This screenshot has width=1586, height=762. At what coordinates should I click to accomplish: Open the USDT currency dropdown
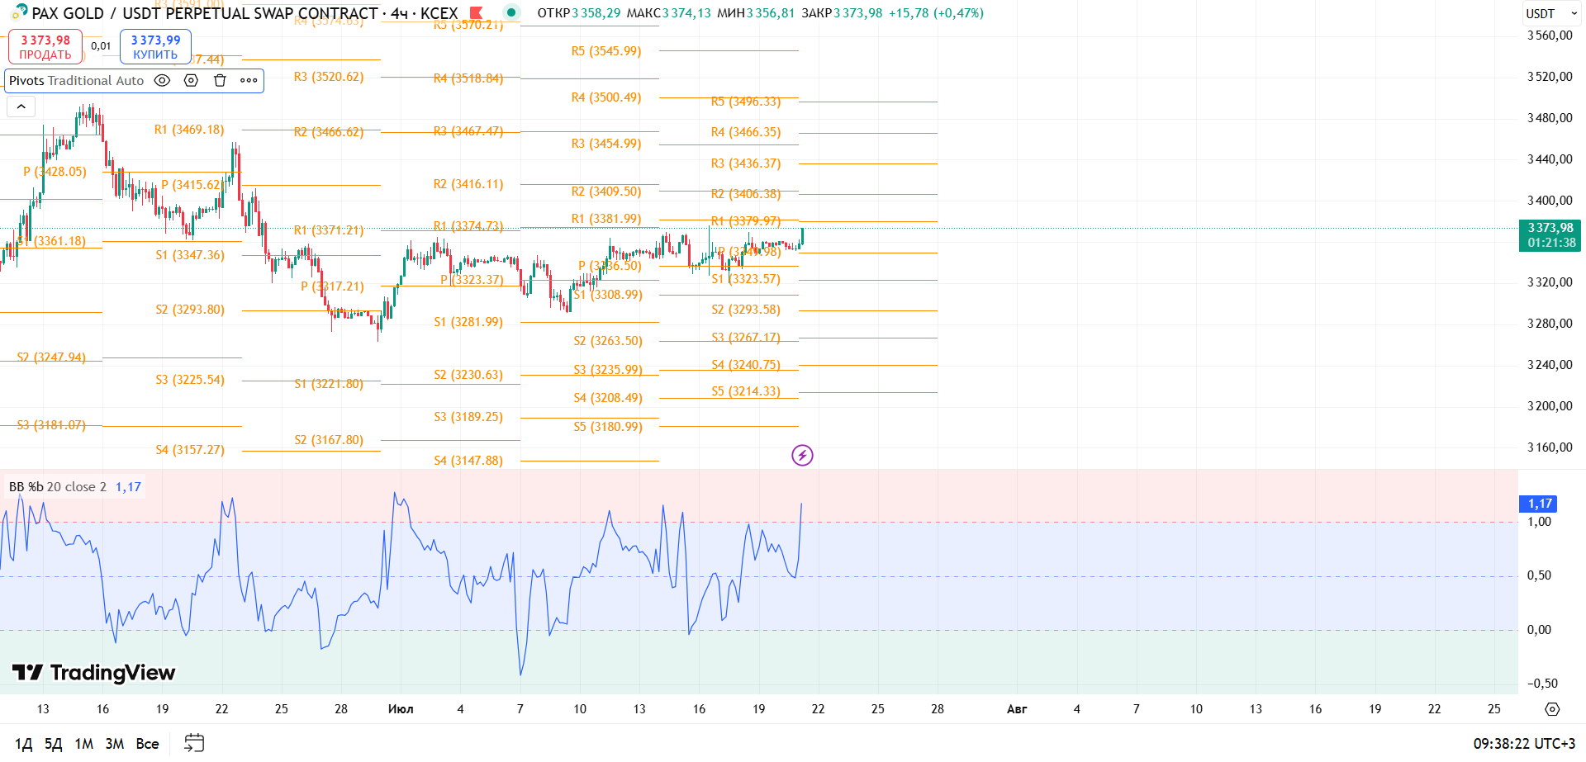[x=1551, y=13]
